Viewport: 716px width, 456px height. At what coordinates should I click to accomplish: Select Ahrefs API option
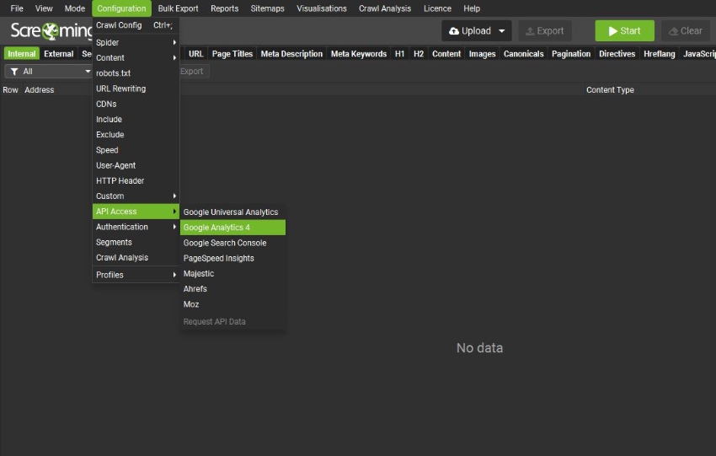[232, 289]
